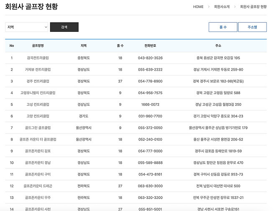Open the 지역 region dropdown
This screenshot has width=275, height=211.
[27, 27]
